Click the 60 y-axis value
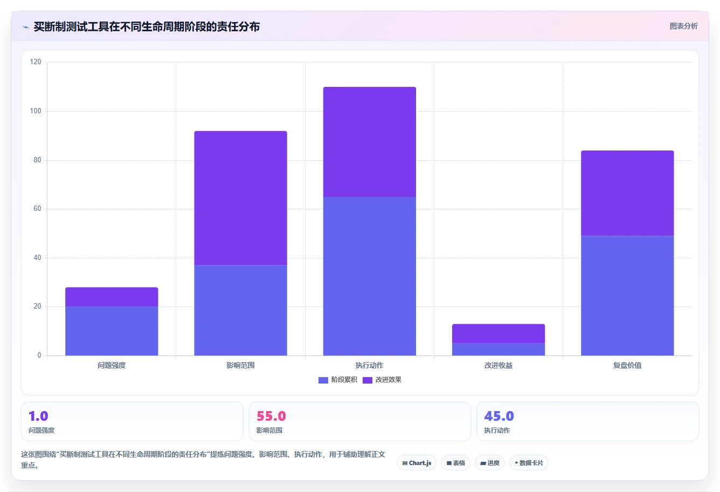The height and width of the screenshot is (492, 720). tap(37, 209)
